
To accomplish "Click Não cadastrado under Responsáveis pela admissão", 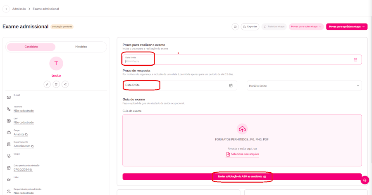I will pos(24,193).
